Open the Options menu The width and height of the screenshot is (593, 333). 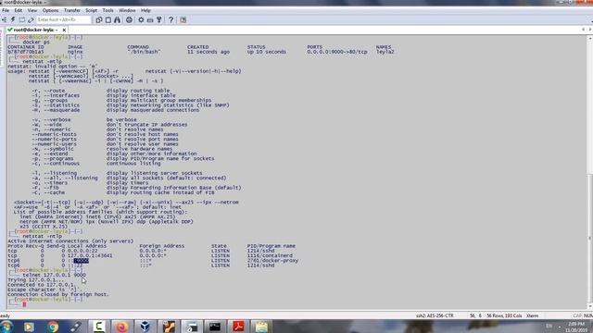(x=50, y=10)
